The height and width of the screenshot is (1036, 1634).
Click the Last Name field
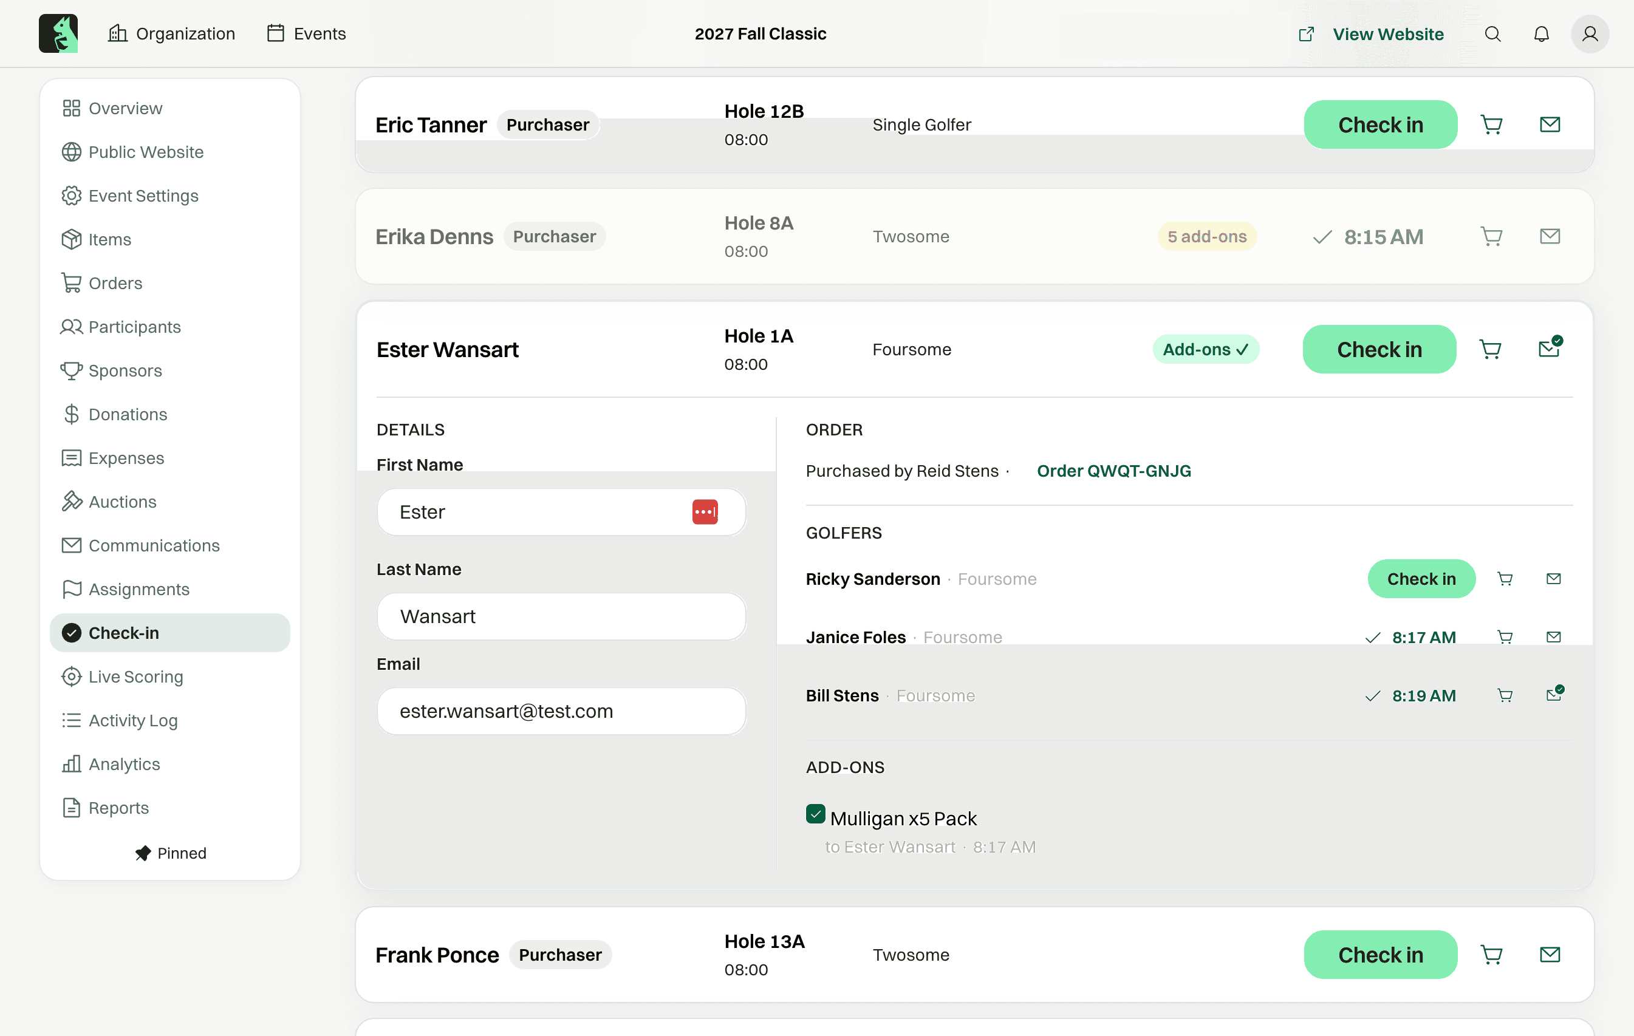[x=561, y=617]
